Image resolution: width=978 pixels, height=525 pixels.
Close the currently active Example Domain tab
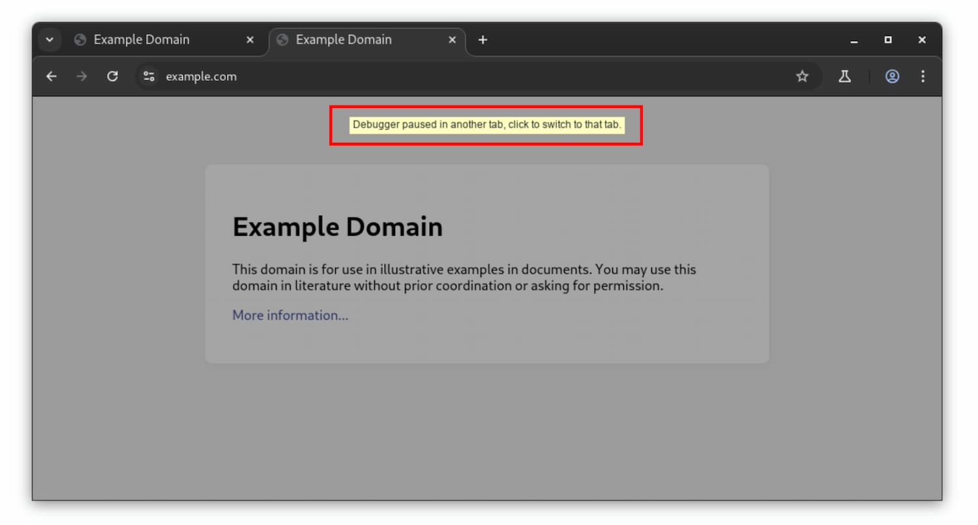[x=452, y=40]
